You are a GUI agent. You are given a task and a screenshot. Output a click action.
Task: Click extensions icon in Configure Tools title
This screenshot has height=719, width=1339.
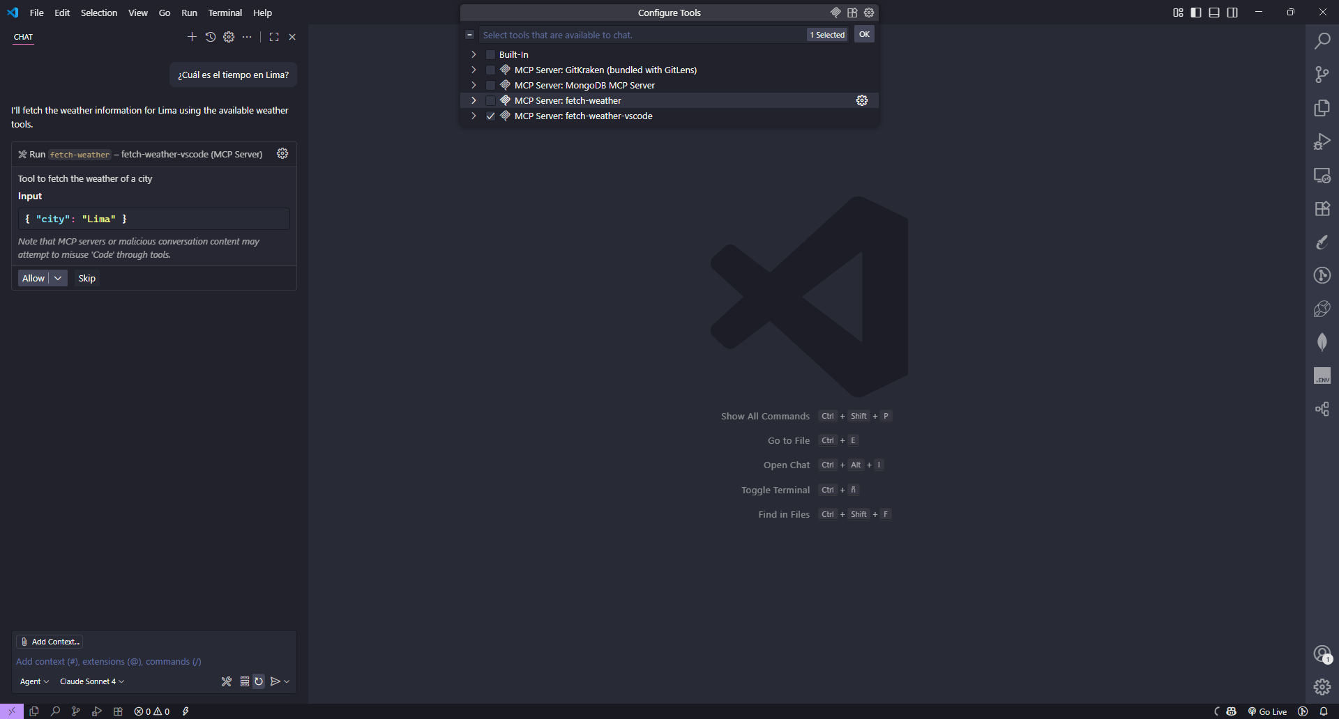(x=852, y=13)
